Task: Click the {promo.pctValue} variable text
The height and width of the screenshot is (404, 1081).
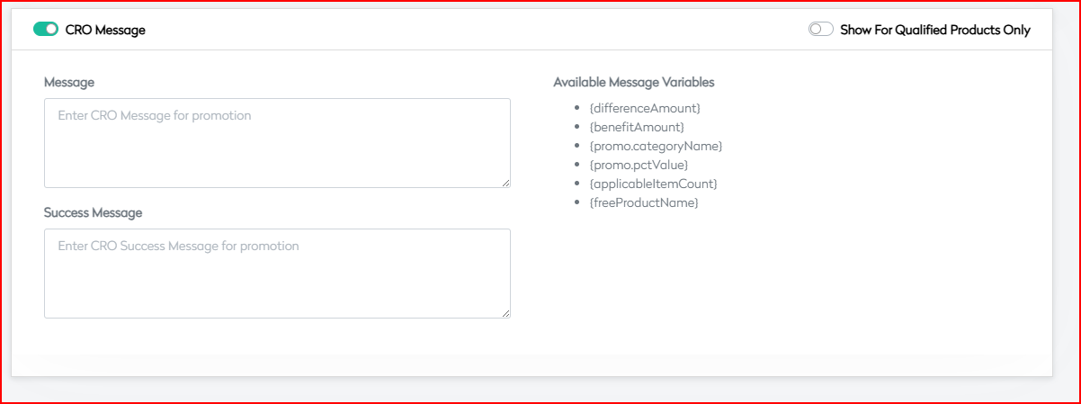Action: tap(639, 165)
